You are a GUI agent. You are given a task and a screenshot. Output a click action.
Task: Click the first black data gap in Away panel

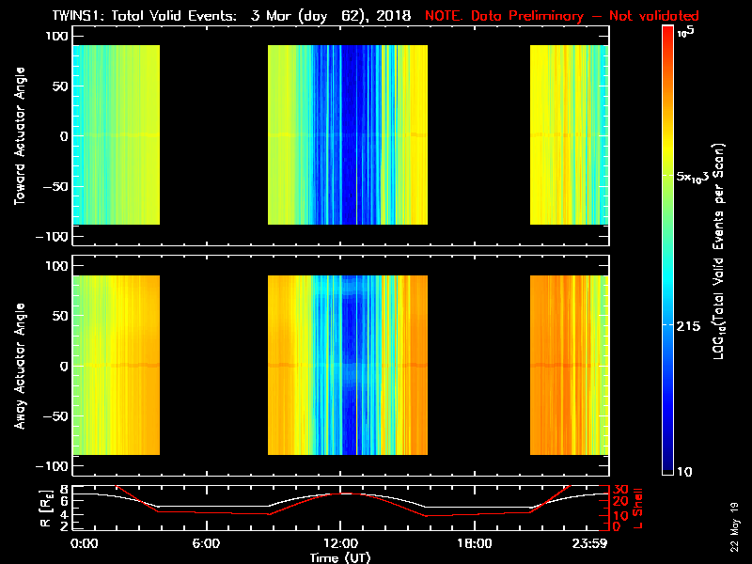tap(213, 366)
